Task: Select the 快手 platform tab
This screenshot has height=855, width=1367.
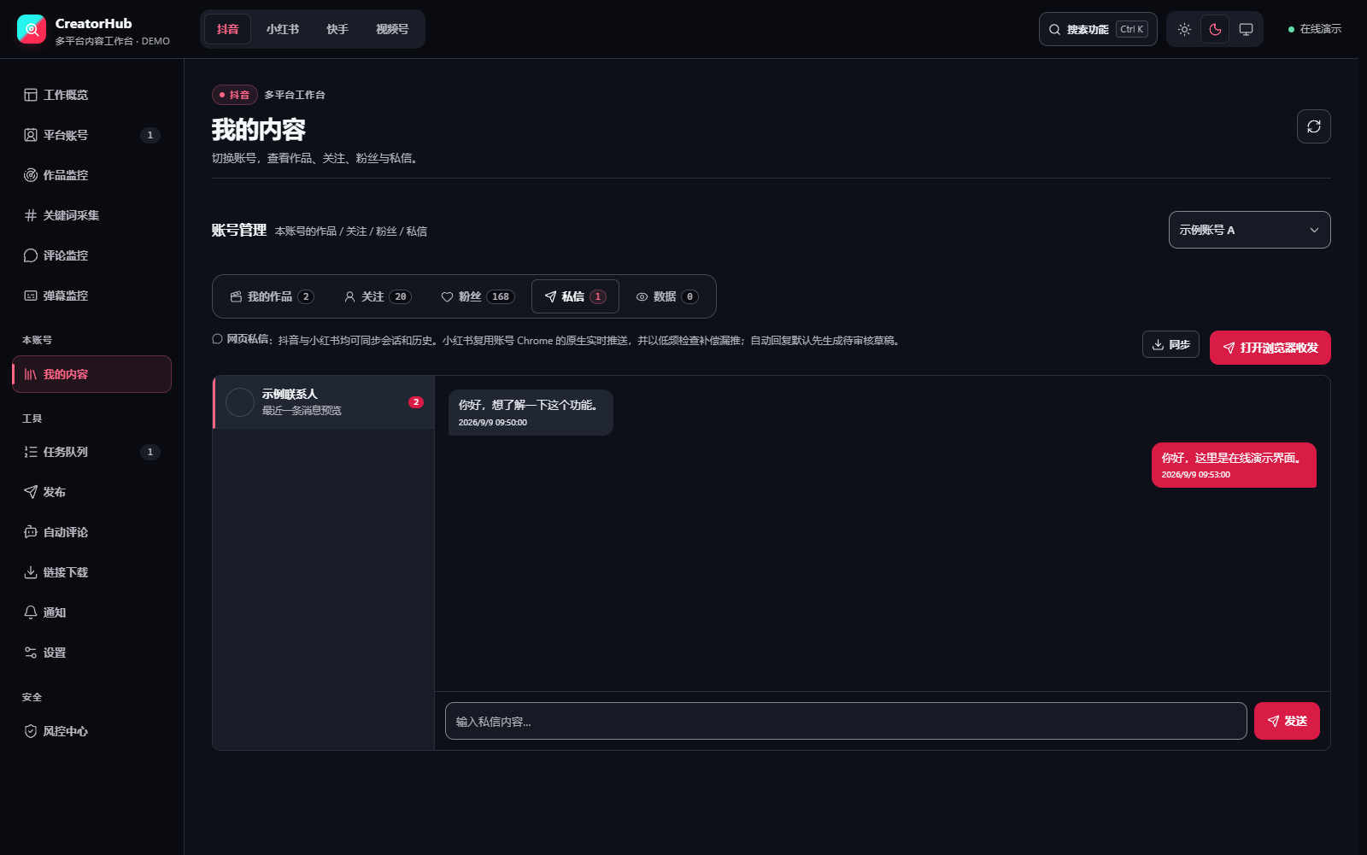Action: point(337,29)
